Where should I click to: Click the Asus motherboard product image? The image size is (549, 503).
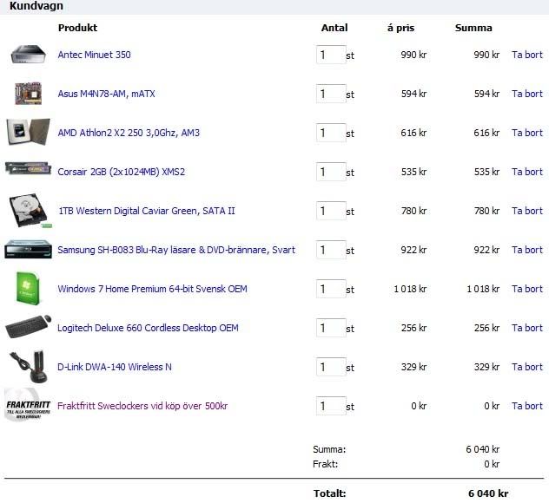tap(28, 93)
